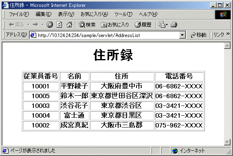Click the name 平野綾子
This screenshot has height=156, width=233.
74,86
